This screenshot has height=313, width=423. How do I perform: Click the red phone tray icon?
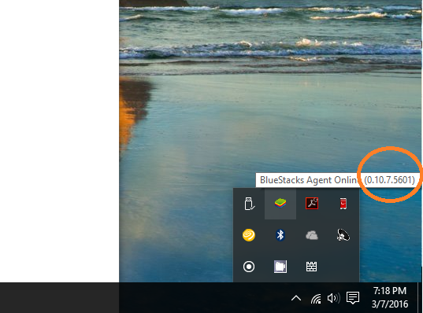(x=343, y=204)
